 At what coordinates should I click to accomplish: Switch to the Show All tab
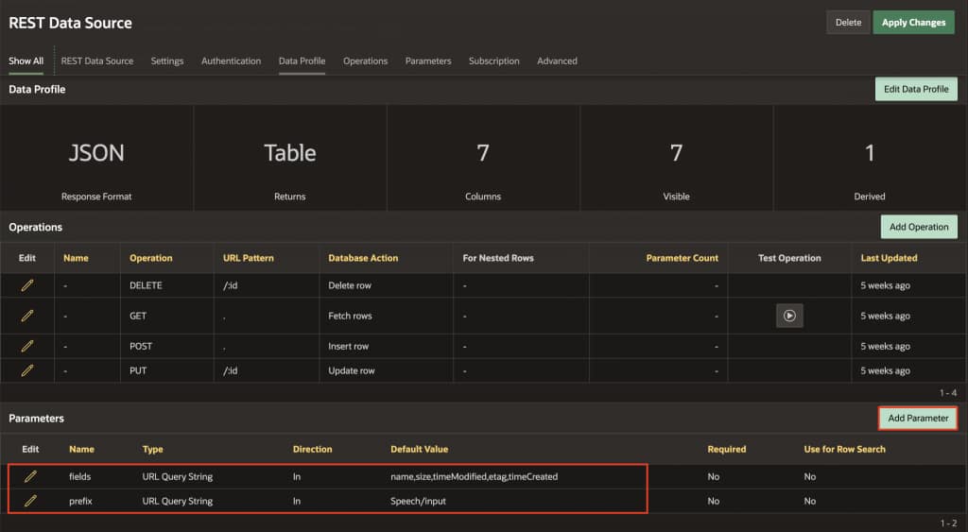click(26, 61)
